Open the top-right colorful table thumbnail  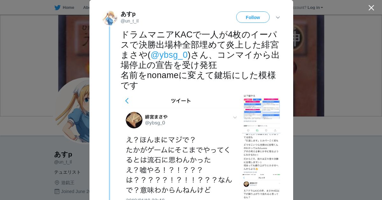261,108
